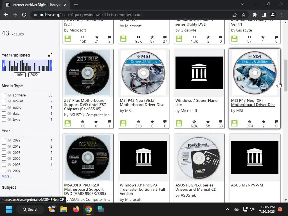Image resolution: width=288 pixels, height=216 pixels.
Task: Click software floppy icon on MSI P43 Neo (Vista) card
Action: tap(123, 123)
